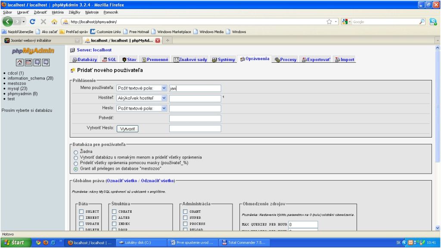Open the Customize Links bookmark
Image resolution: width=441 pixels, height=248 pixels.
106,32
